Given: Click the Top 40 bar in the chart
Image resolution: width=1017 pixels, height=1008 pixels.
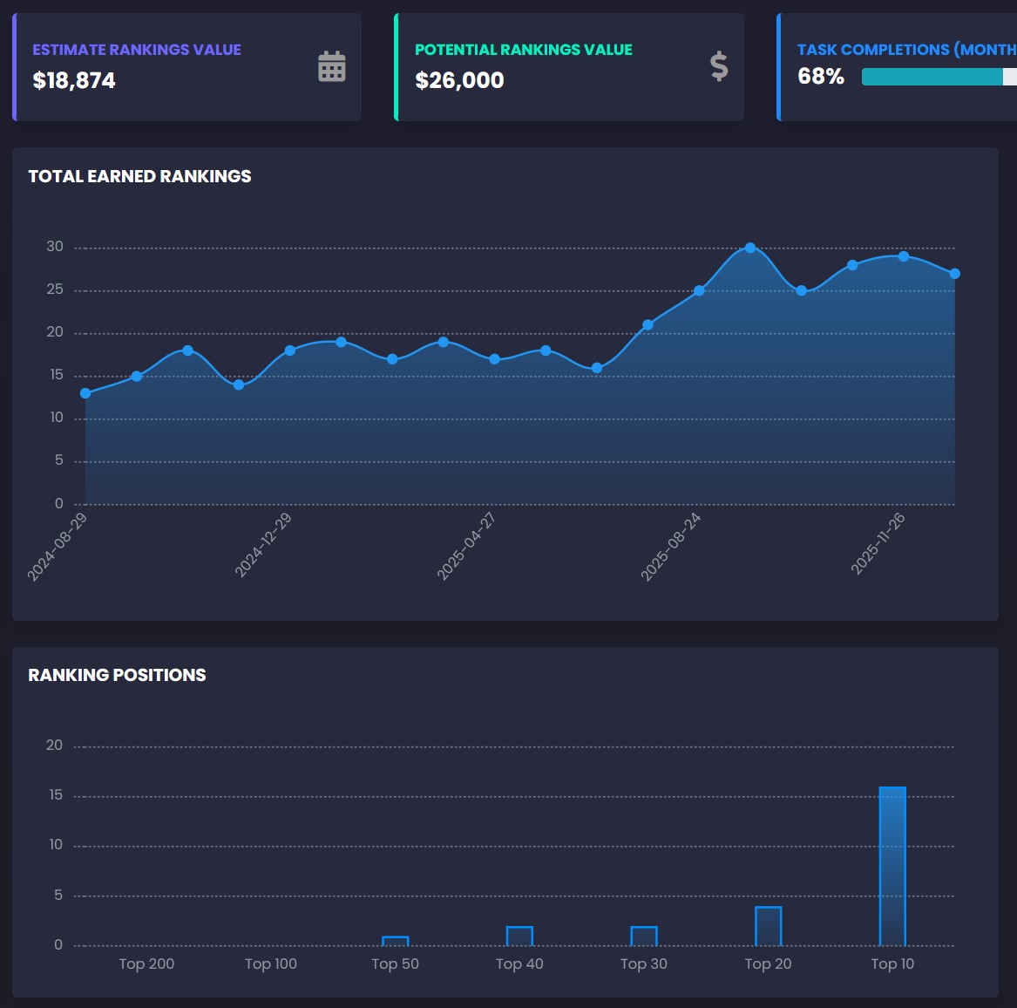Looking at the screenshot, I should (x=519, y=936).
